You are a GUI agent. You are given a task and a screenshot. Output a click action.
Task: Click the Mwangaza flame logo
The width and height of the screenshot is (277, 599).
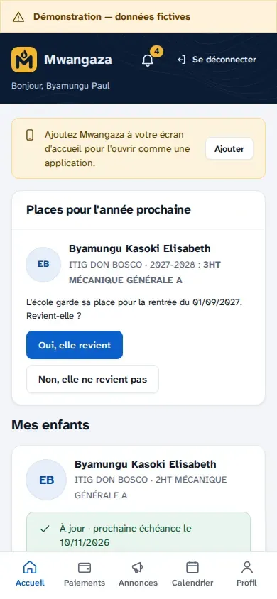[24, 60]
